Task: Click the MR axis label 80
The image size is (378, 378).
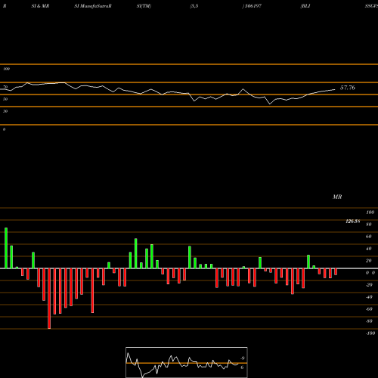Action: click(369, 225)
